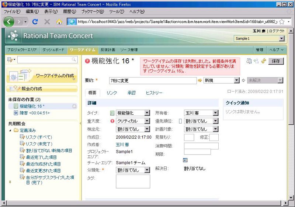
Task: Click the scroll down arrow of page
Action: (x=291, y=198)
